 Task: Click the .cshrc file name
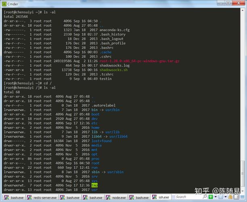pyautogui.click(x=106, y=57)
